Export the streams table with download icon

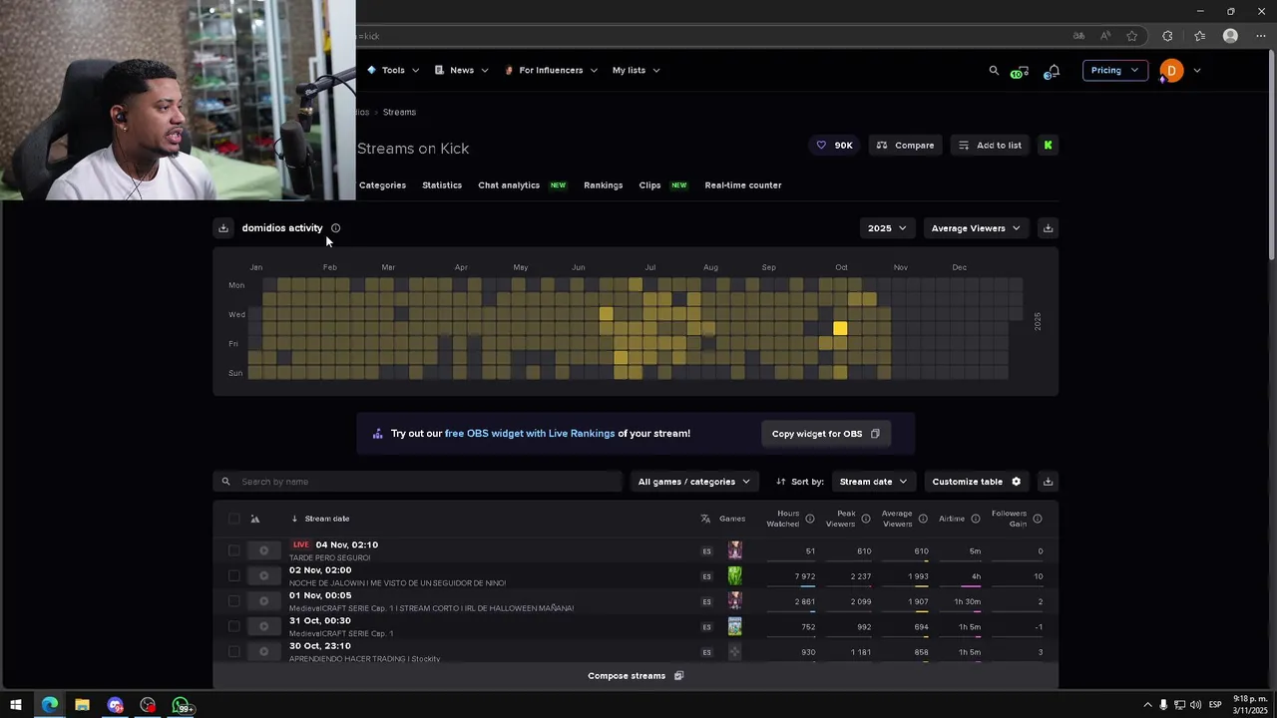coord(1048,482)
